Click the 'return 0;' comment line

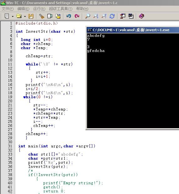[54, 191]
